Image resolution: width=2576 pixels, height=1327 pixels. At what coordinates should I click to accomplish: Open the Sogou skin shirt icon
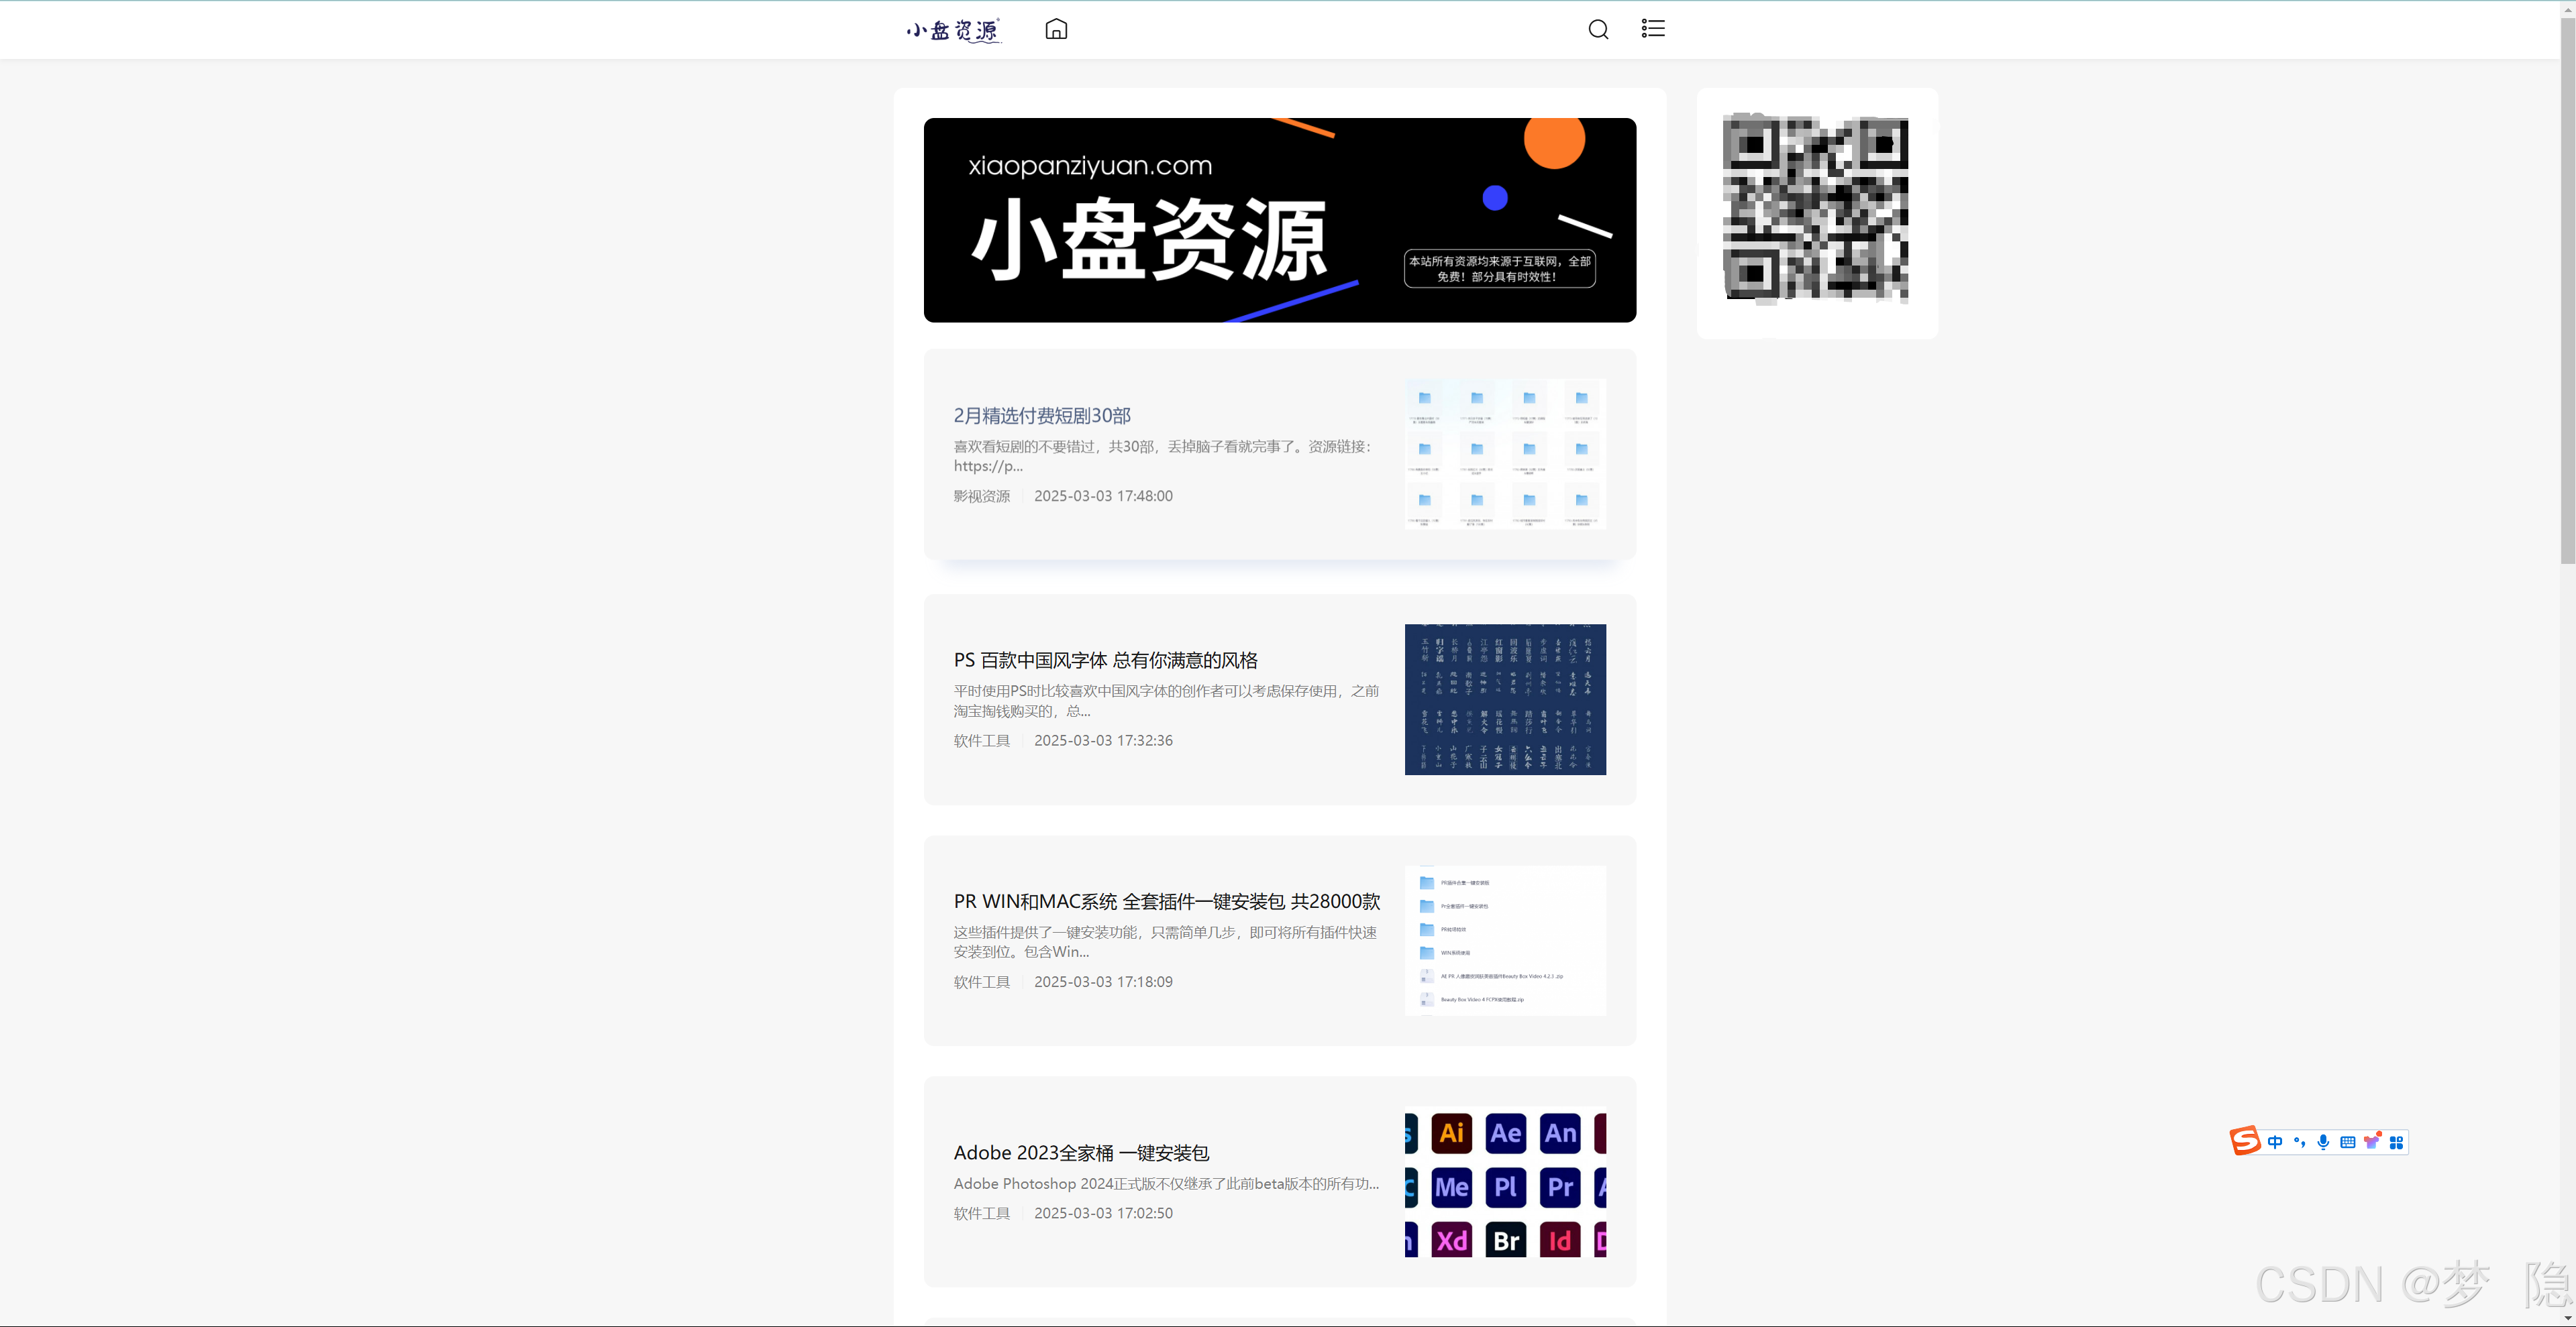(2371, 1142)
